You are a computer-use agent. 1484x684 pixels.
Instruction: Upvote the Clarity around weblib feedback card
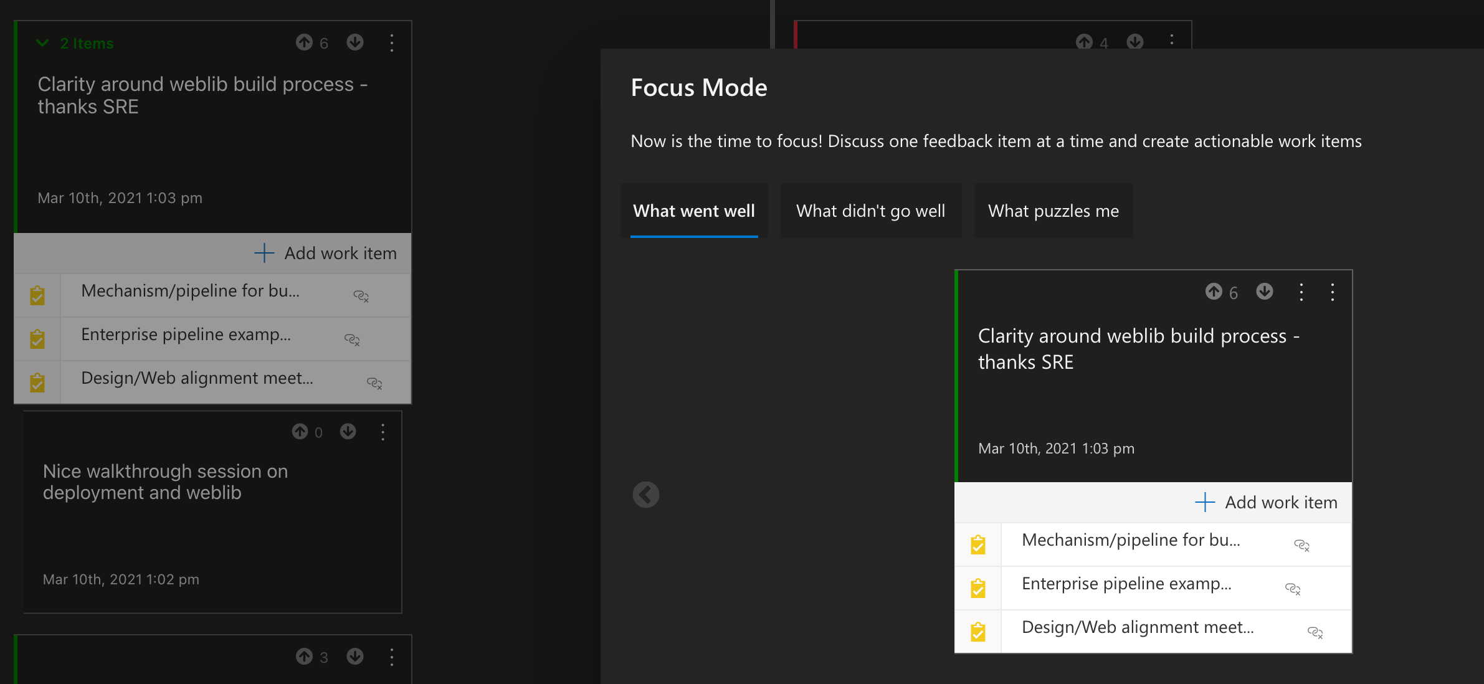[x=303, y=43]
